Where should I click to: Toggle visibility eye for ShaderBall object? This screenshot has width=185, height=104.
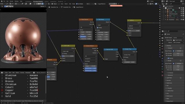181,20
